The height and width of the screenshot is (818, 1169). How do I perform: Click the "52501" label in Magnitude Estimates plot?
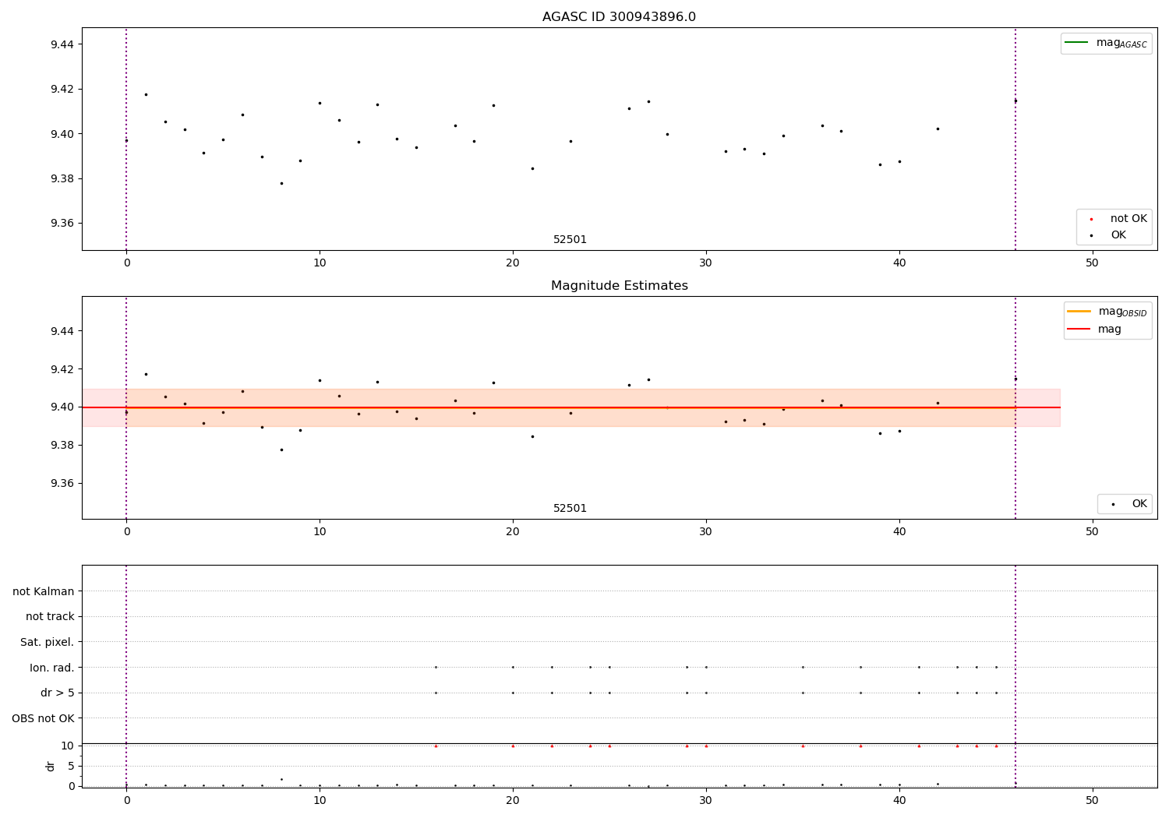pyautogui.click(x=570, y=509)
